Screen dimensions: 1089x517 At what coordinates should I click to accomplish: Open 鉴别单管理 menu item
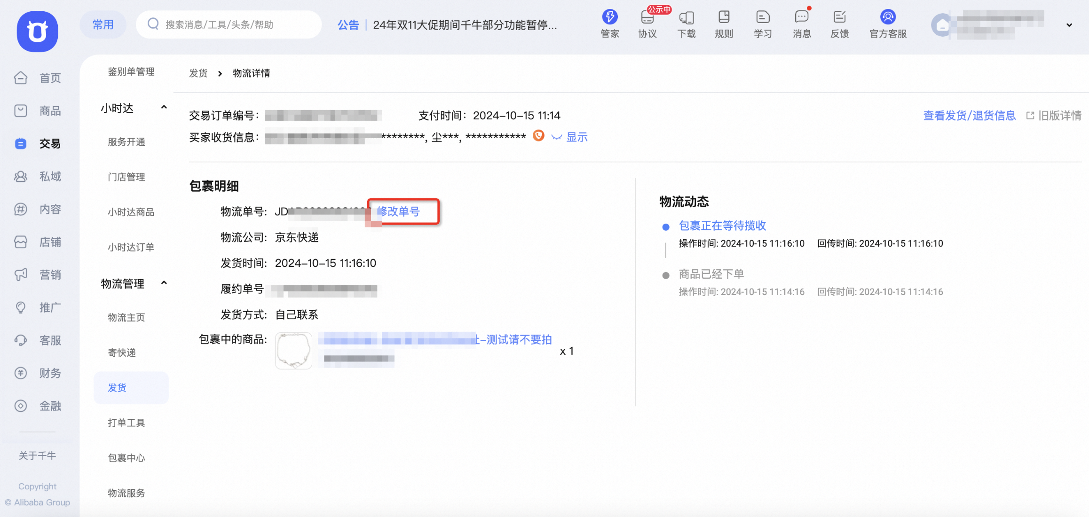tap(131, 72)
